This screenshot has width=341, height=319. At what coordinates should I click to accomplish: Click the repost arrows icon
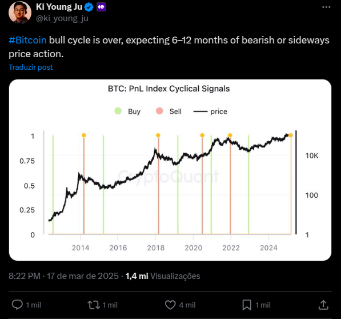coord(94,305)
